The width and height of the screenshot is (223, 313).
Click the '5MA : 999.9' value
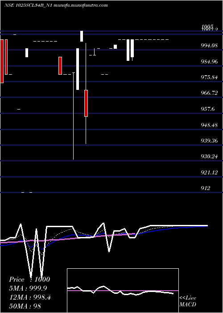pyautogui.click(x=28, y=288)
